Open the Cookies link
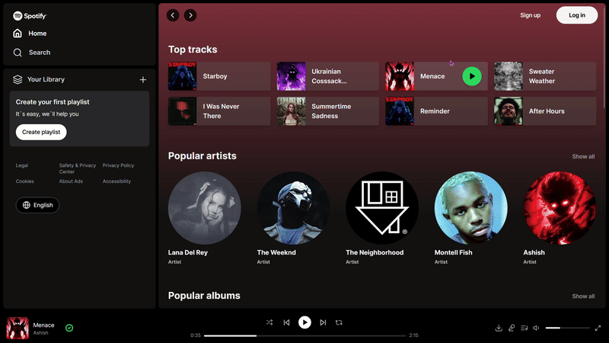 coord(25,181)
